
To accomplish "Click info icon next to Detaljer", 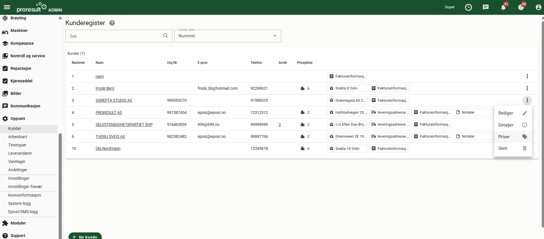I will coord(525,125).
